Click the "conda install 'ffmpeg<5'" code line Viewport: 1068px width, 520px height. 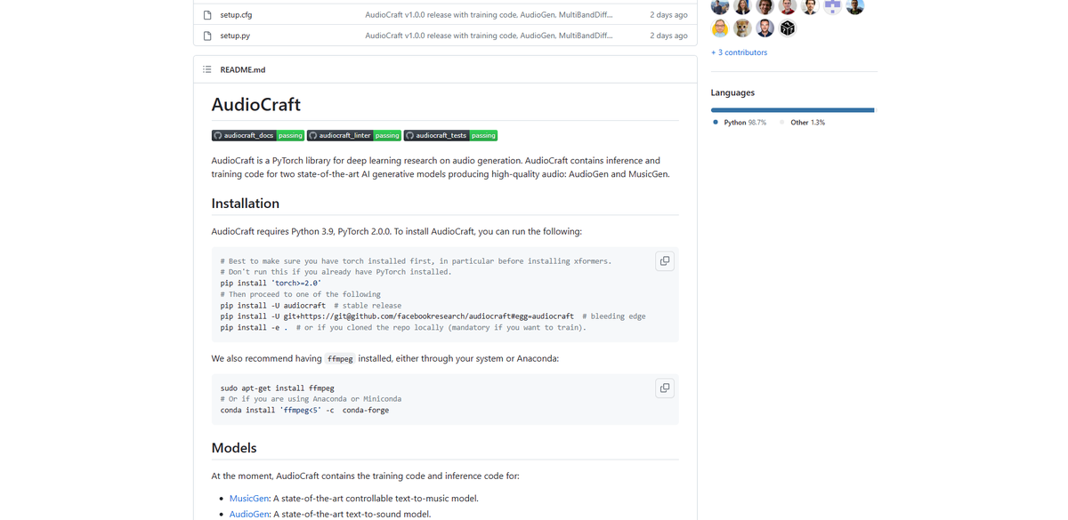point(304,411)
